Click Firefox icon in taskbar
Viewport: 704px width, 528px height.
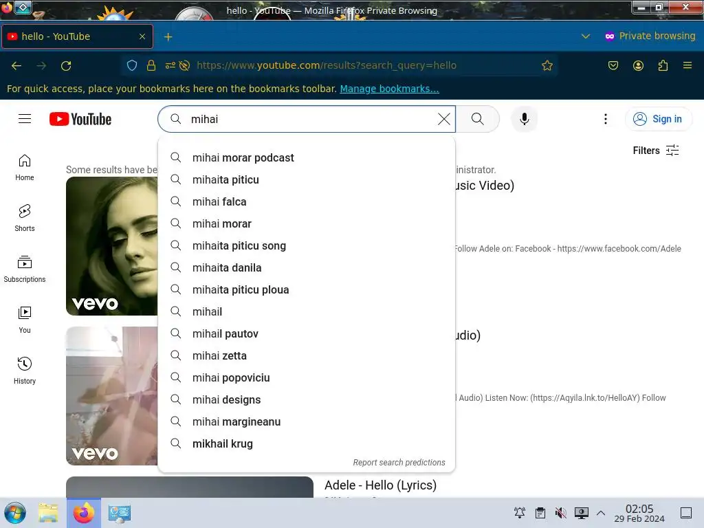coord(84,513)
